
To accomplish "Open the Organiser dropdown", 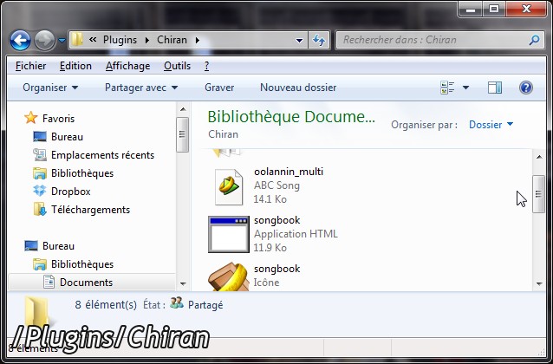I will [x=50, y=88].
